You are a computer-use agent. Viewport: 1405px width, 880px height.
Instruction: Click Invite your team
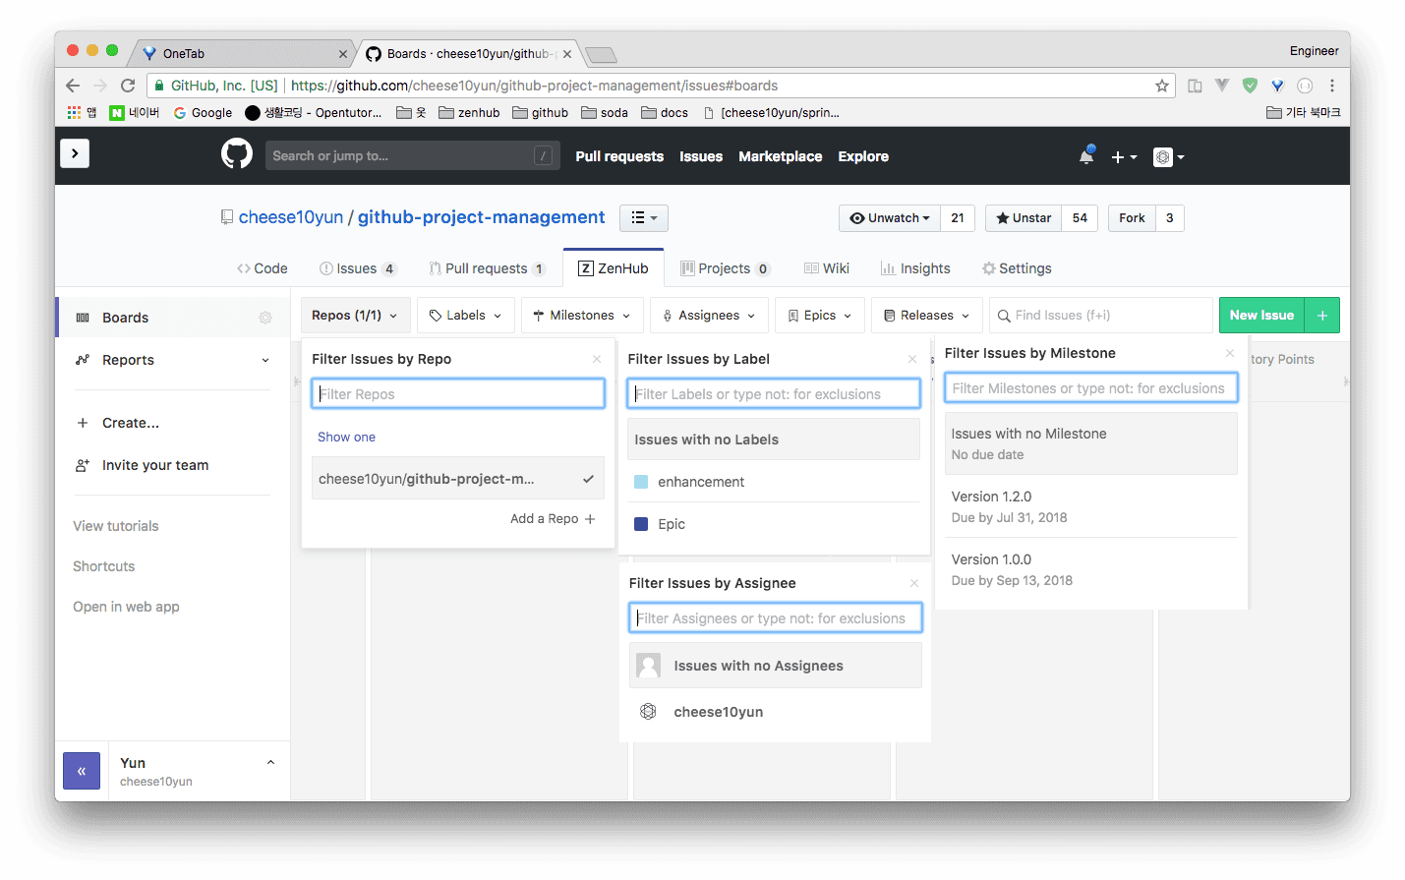tap(154, 465)
